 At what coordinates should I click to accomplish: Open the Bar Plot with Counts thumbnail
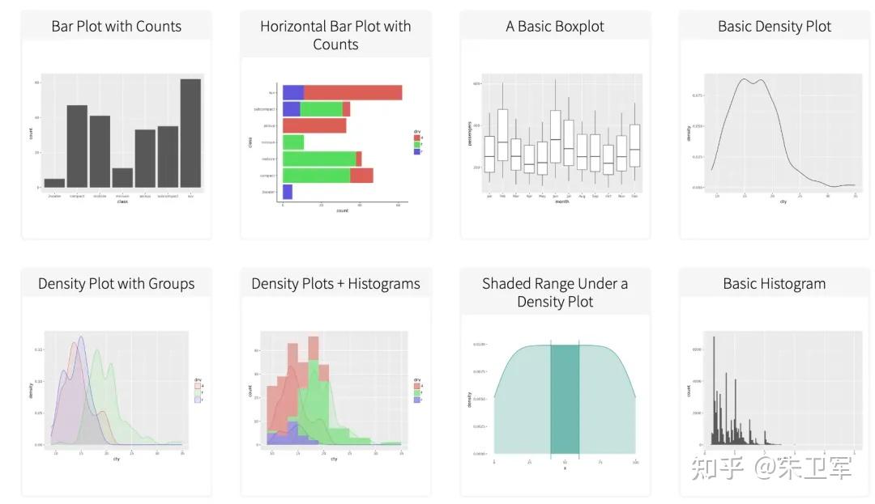117,138
